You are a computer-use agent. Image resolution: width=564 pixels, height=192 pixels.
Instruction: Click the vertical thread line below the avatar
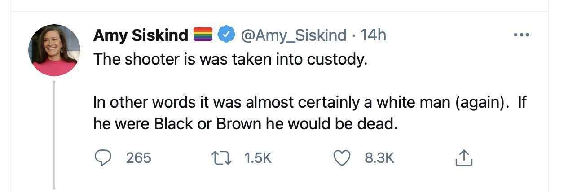point(54,135)
